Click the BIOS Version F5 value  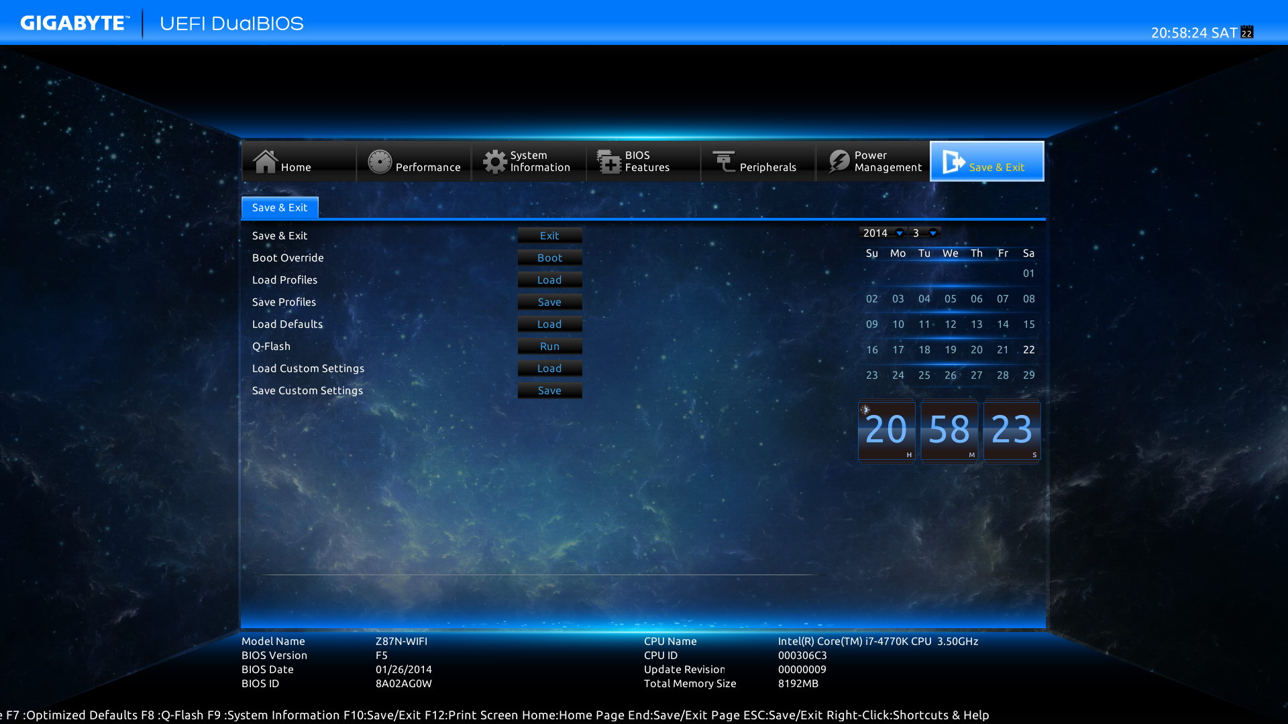tap(382, 655)
